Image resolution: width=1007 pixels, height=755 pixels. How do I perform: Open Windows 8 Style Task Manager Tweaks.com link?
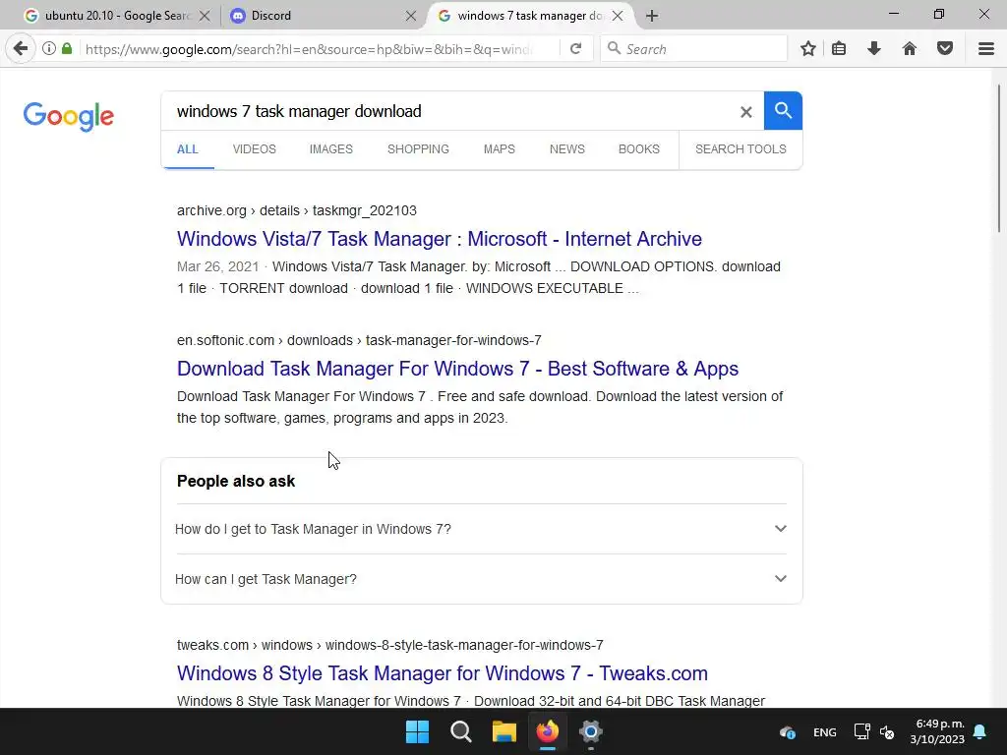pos(443,672)
